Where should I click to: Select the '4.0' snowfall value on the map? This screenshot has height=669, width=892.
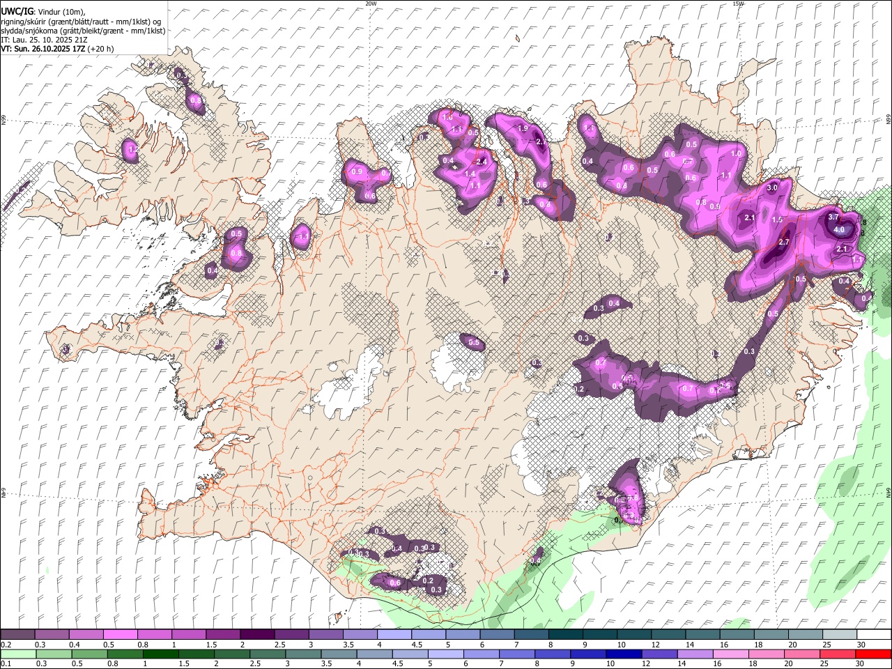click(x=839, y=230)
